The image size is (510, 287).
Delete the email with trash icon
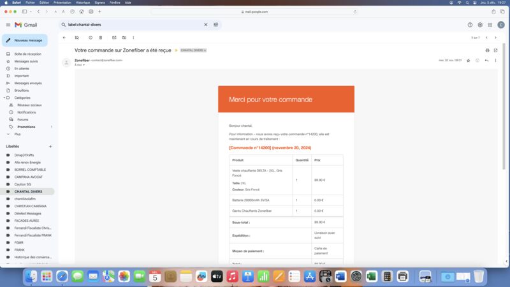tap(101, 38)
